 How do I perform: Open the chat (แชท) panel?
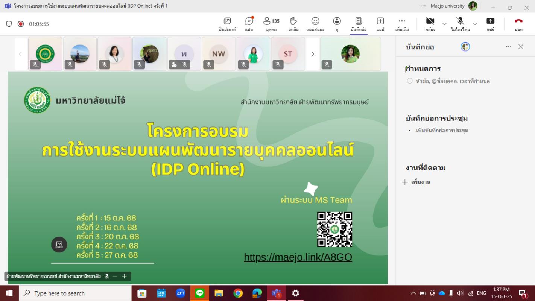point(249,24)
